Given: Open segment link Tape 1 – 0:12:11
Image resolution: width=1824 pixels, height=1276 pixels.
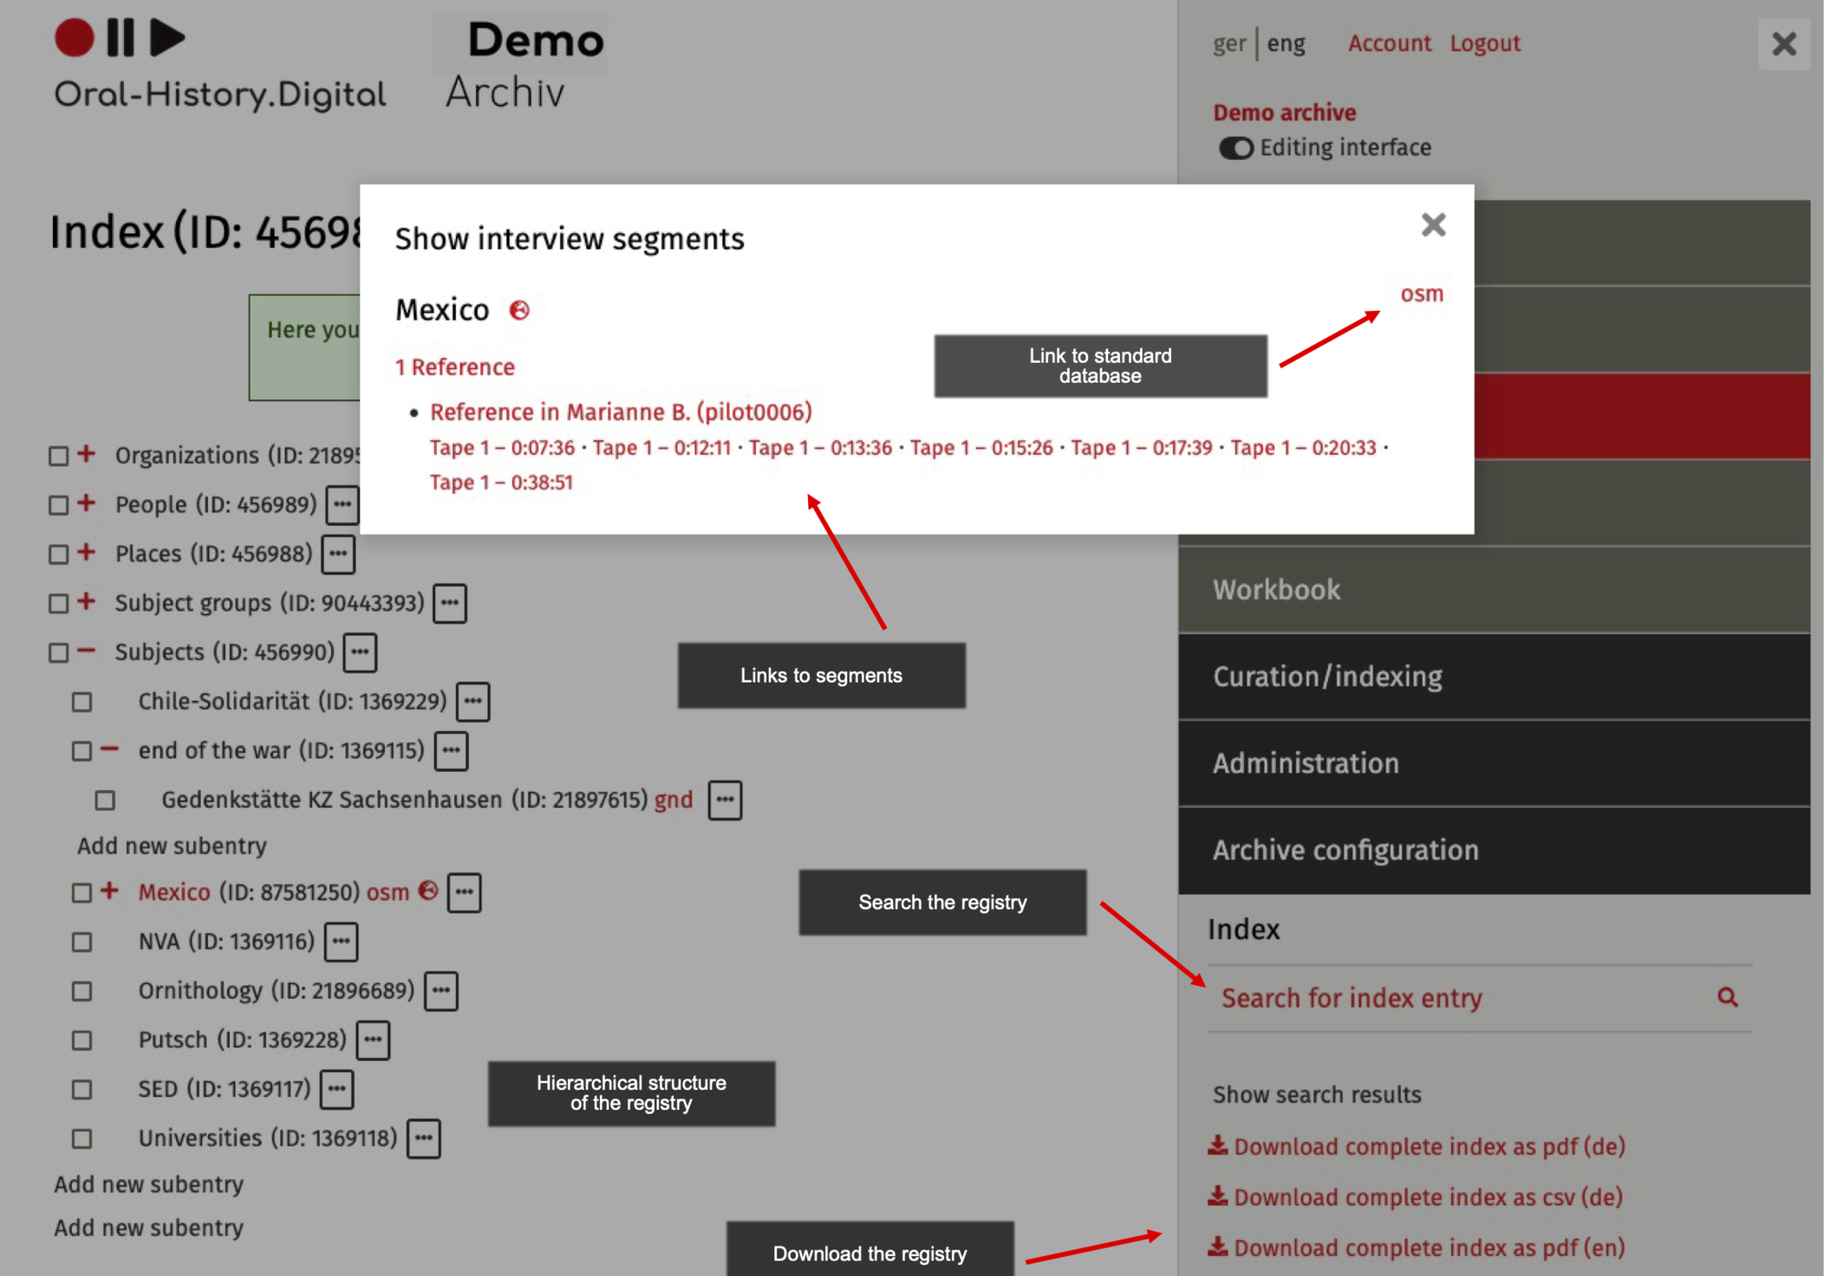Looking at the screenshot, I should [x=661, y=448].
